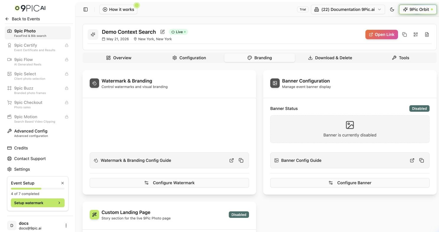Close the Event Setup card
This screenshot has height=232, width=439.
point(63,183)
